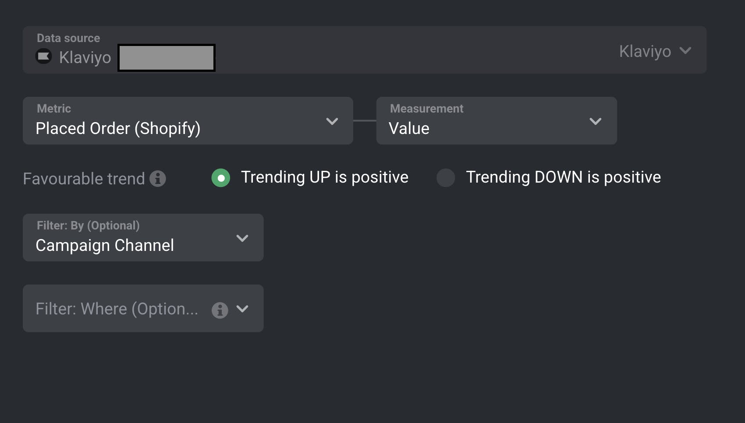This screenshot has height=423, width=745.
Task: Open the Favourable trend info icon
Action: coord(158,179)
